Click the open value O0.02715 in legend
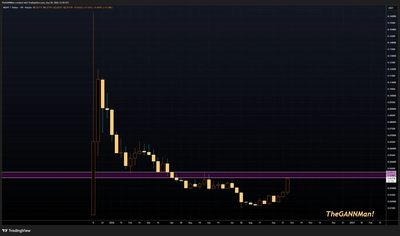Viewport: 400px width, 236px height. [x=37, y=8]
